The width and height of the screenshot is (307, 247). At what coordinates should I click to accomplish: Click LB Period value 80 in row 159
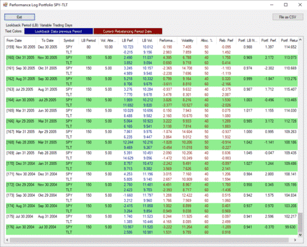88,47
